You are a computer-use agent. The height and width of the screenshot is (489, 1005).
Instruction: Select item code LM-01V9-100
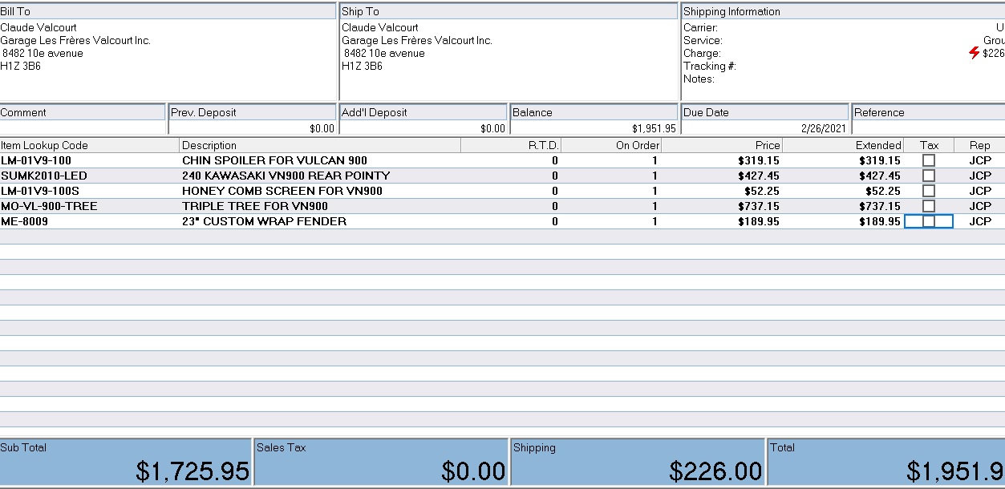point(36,160)
